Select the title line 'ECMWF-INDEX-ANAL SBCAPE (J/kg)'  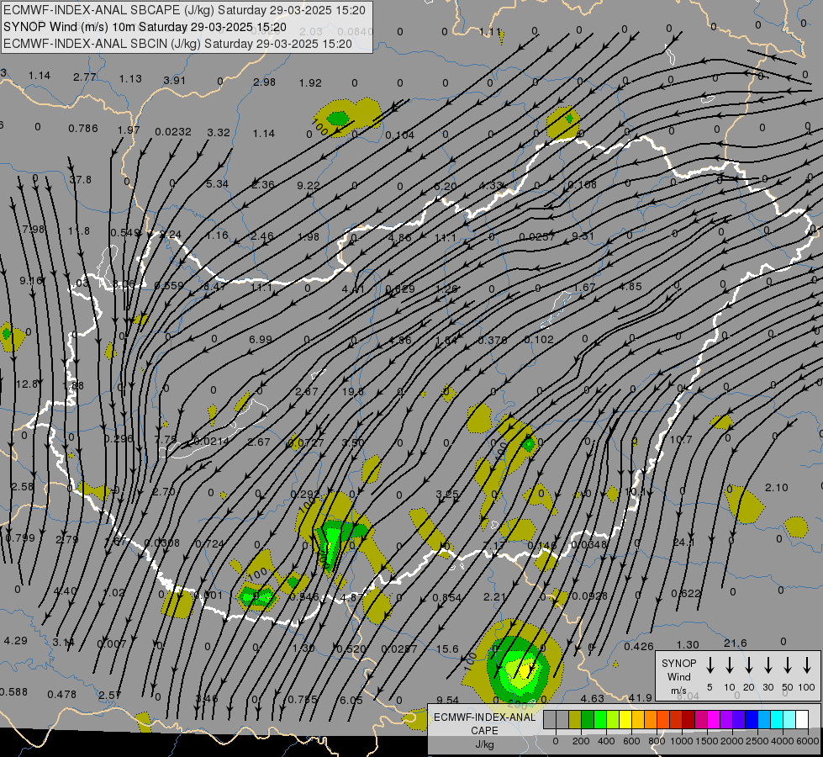(x=184, y=10)
